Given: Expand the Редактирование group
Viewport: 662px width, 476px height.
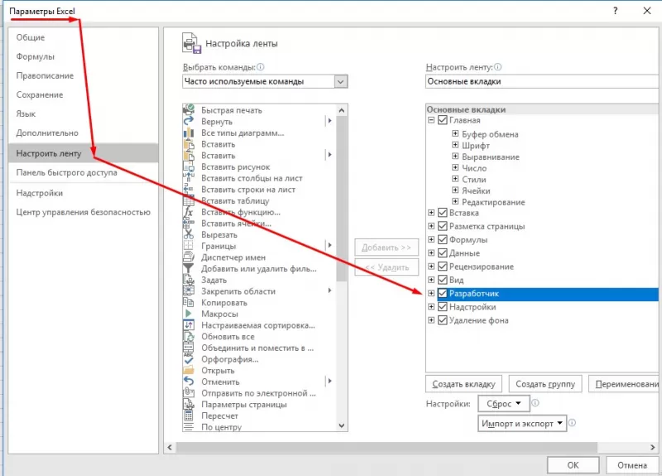Looking at the screenshot, I should click(x=455, y=201).
